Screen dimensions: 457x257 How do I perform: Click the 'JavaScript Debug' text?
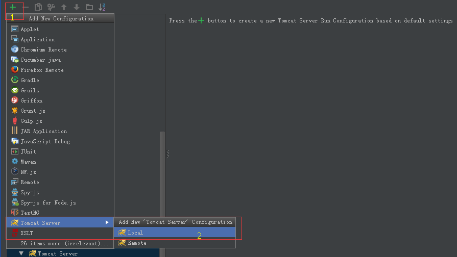pos(45,141)
